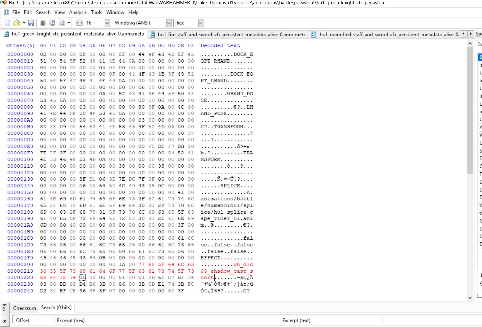
Task: Close the bottom results panel with X
Action: click(x=5, y=321)
